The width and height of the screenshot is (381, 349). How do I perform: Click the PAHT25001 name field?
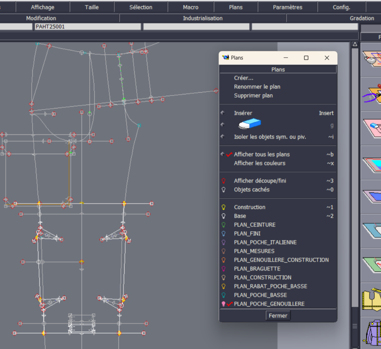(88, 27)
